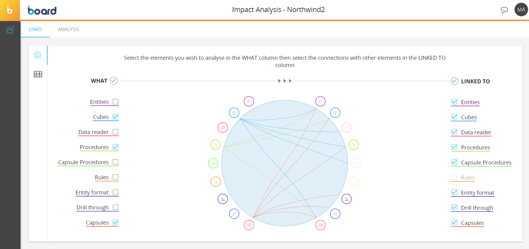The width and height of the screenshot is (529, 249).
Task: Click the MA user avatar
Action: (521, 10)
